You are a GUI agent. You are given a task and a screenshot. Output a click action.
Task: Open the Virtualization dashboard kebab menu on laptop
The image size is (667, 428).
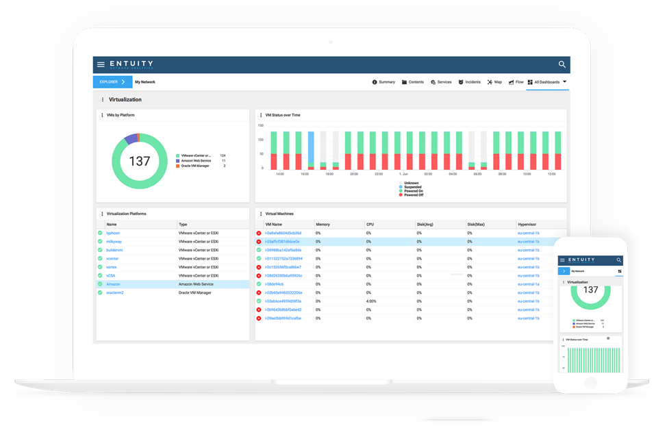(x=102, y=99)
